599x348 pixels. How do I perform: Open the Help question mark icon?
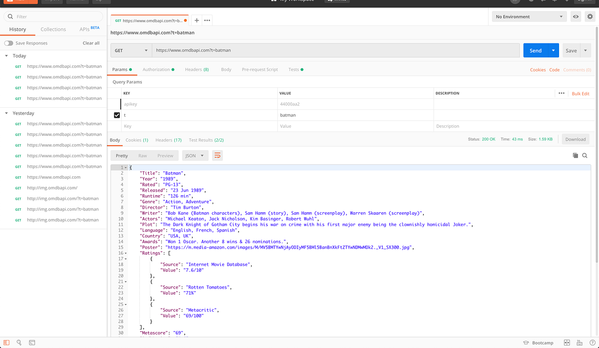592,343
